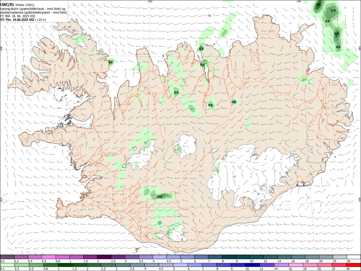Click the dusky purple swatch above the 0.2 label
361x271 pixels.
[x=7, y=257]
